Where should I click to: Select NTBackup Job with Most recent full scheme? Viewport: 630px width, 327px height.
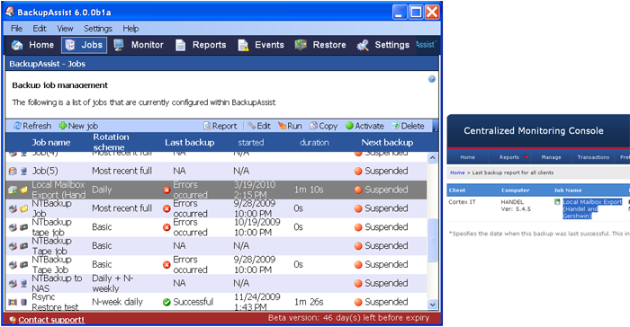(x=217, y=208)
